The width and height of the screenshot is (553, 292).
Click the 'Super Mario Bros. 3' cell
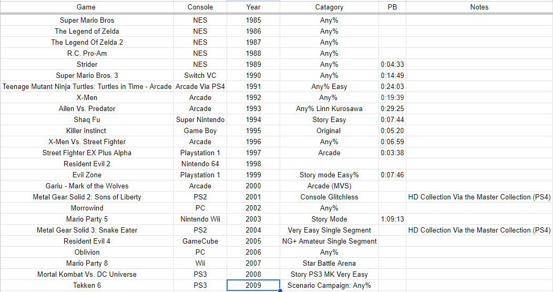click(87, 76)
